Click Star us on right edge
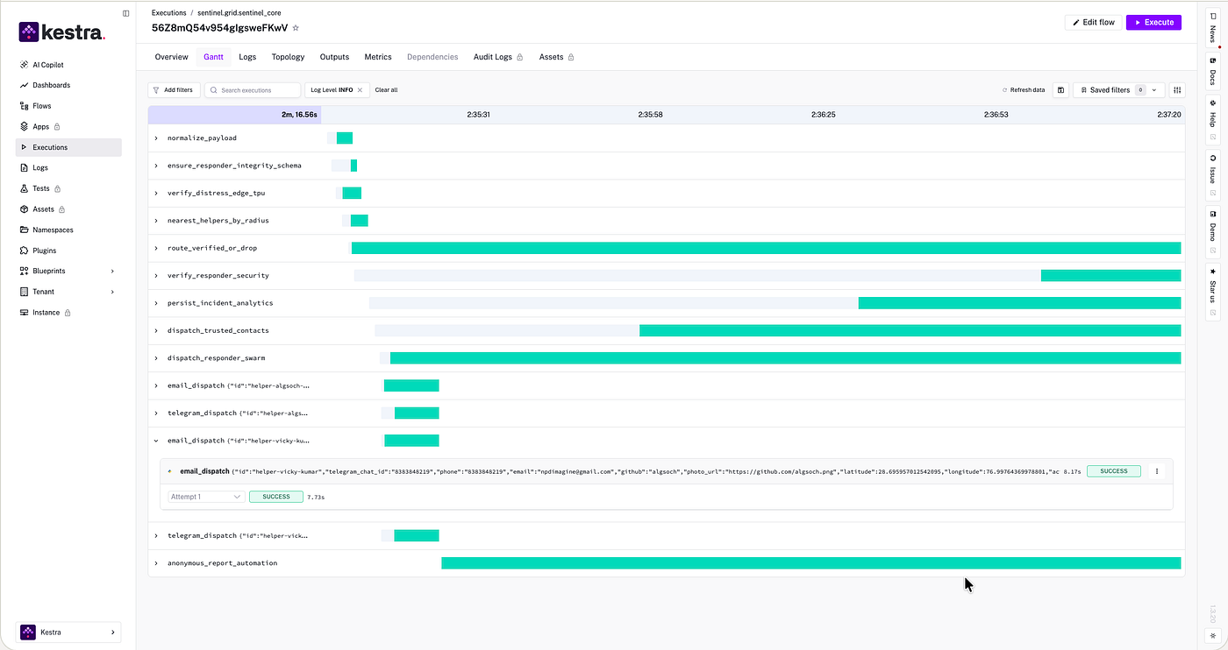Viewport: 1228px width, 650px height. pos(1213,291)
